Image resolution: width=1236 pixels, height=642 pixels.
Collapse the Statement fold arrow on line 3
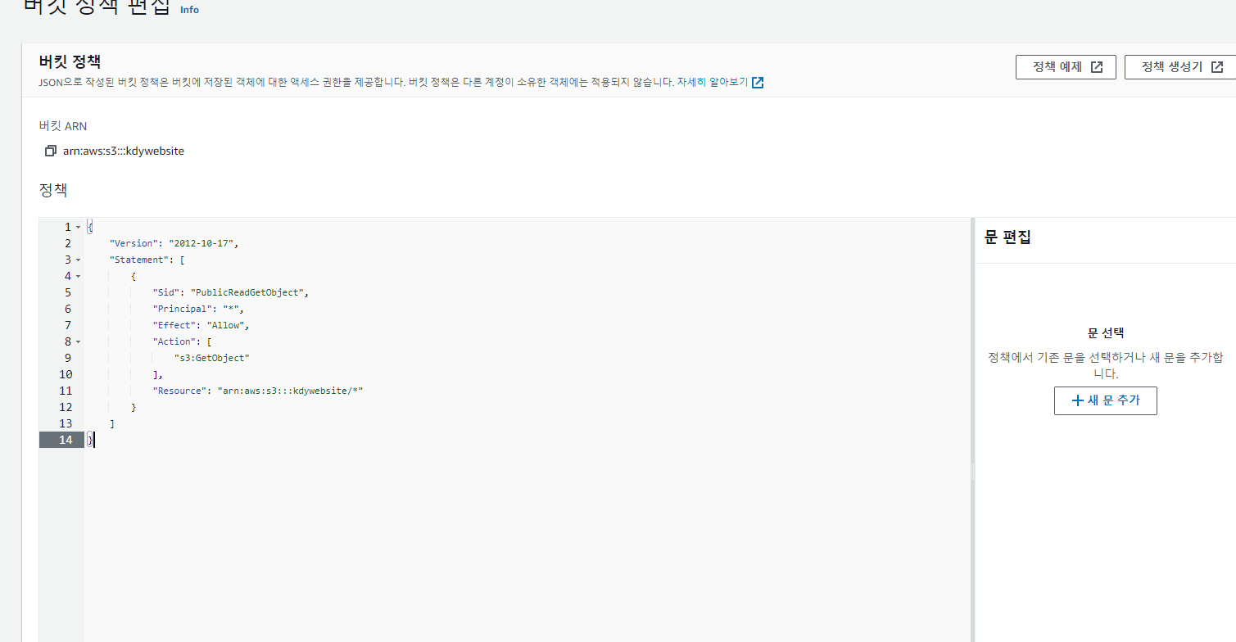point(79,260)
